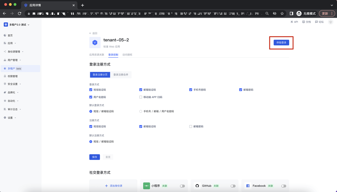337x192 pixels.
Task: Toggle the GitHub social login switch
Action: tap(233, 186)
